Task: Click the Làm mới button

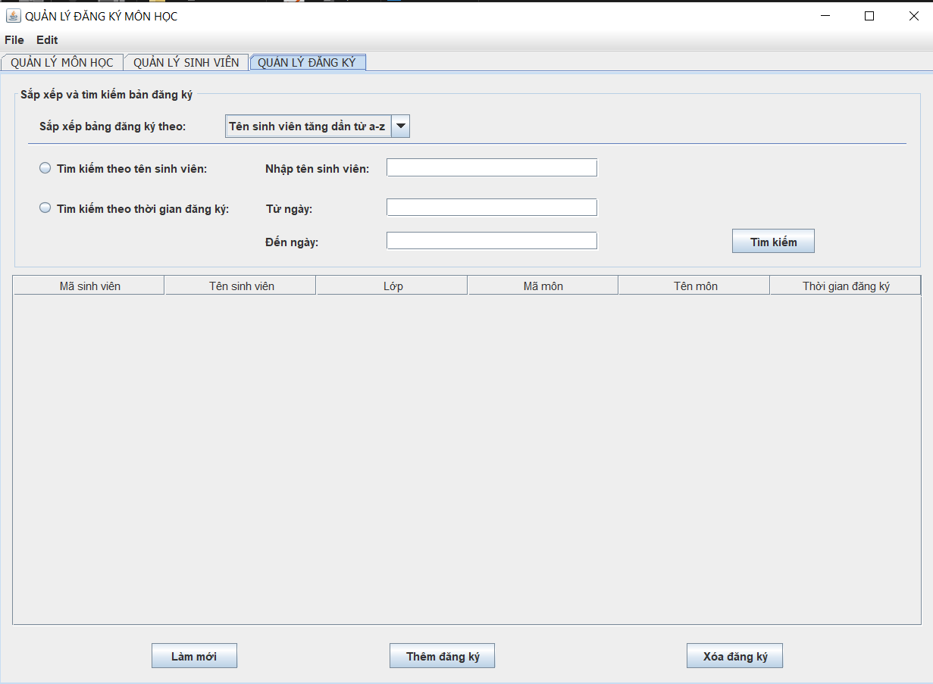Action: (x=194, y=656)
